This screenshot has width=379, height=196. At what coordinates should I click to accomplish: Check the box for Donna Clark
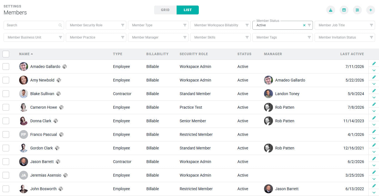tap(6, 121)
